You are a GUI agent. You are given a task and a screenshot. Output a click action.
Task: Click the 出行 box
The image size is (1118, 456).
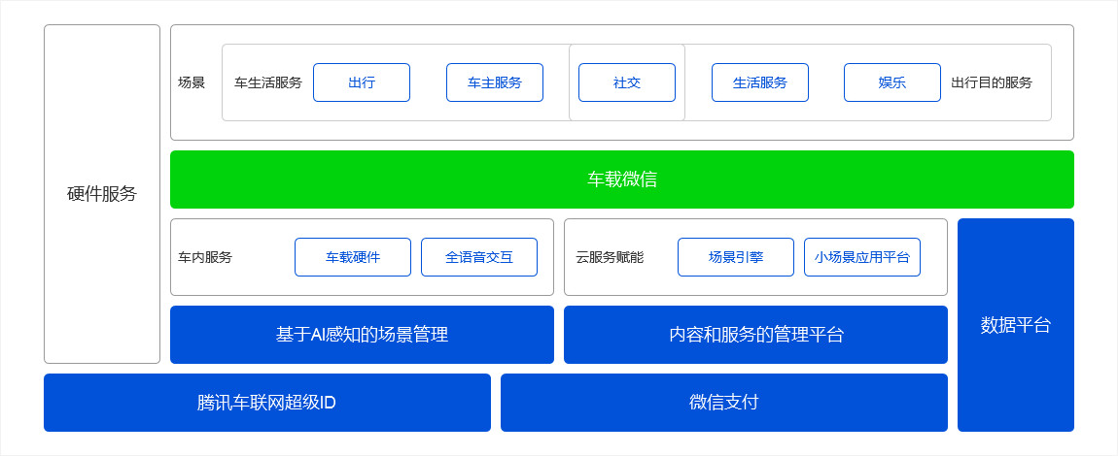(362, 82)
